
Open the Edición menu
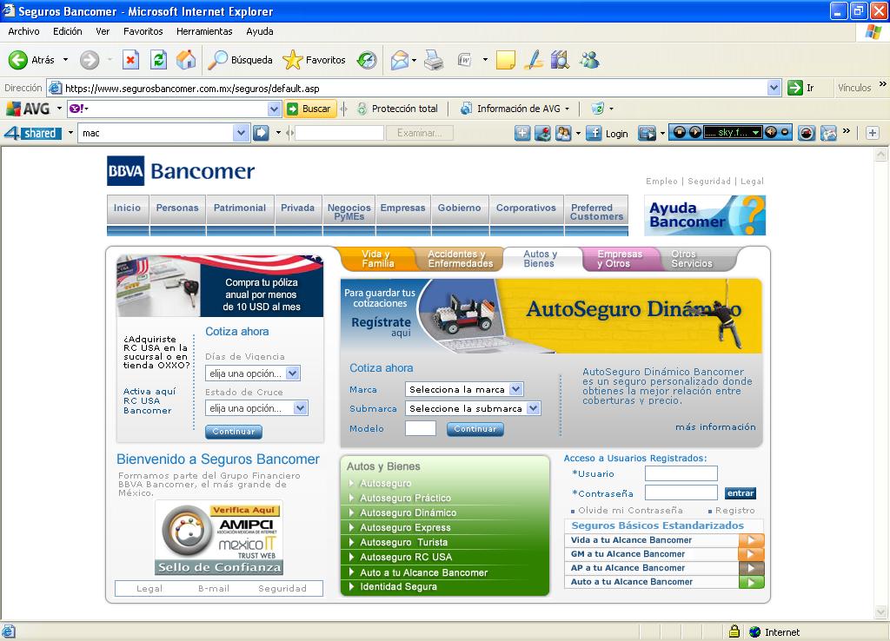coord(68,31)
